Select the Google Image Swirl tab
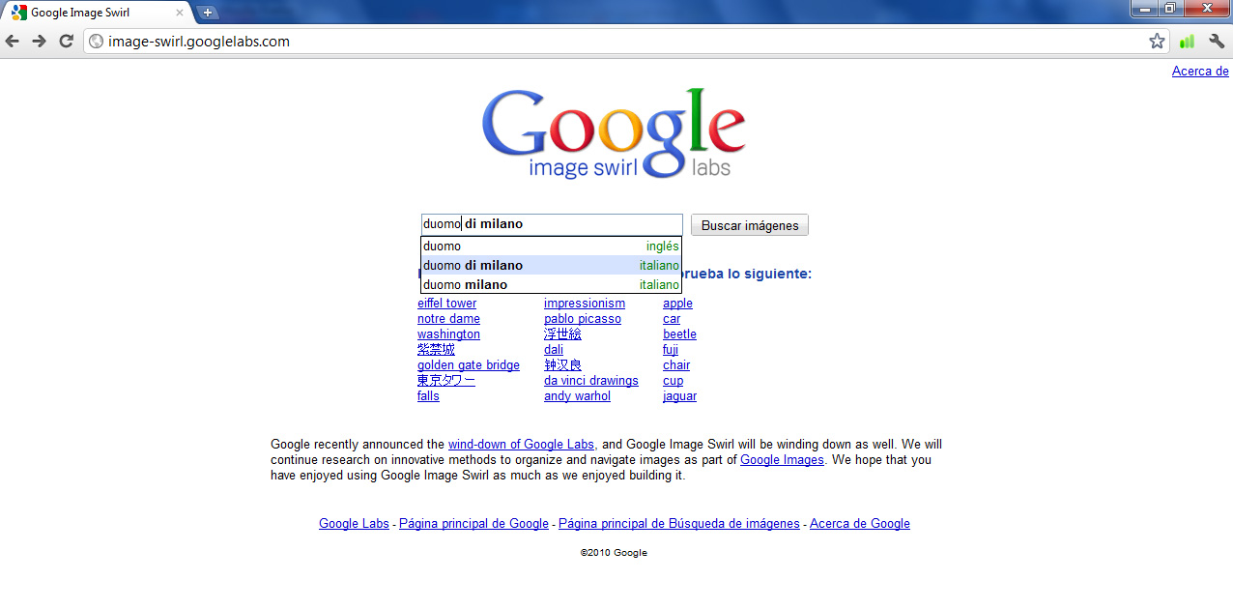 click(97, 13)
